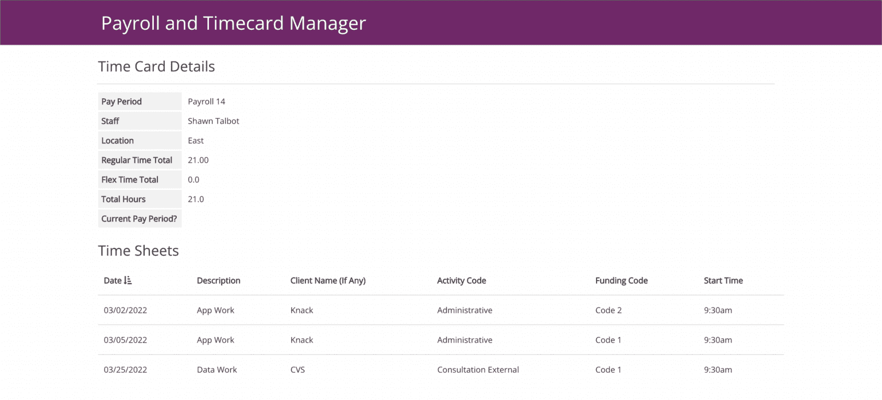Select the CVS client entry
882x400 pixels.
tap(297, 370)
